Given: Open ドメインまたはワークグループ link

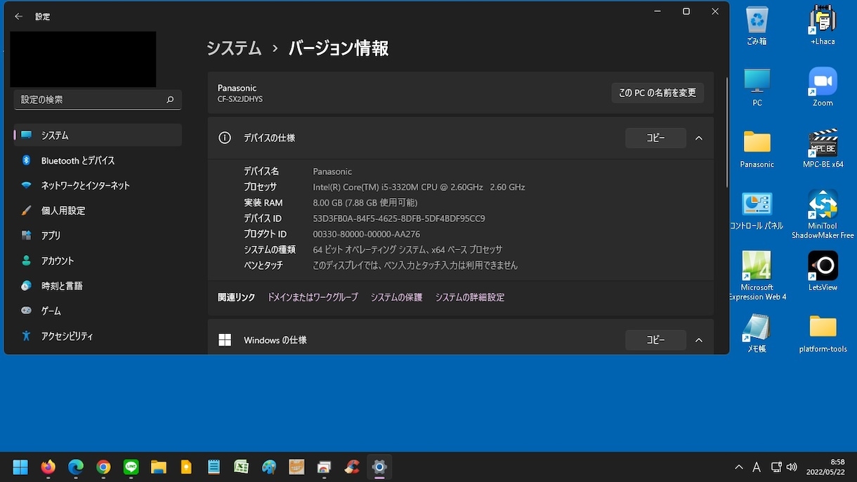Looking at the screenshot, I should (x=313, y=297).
